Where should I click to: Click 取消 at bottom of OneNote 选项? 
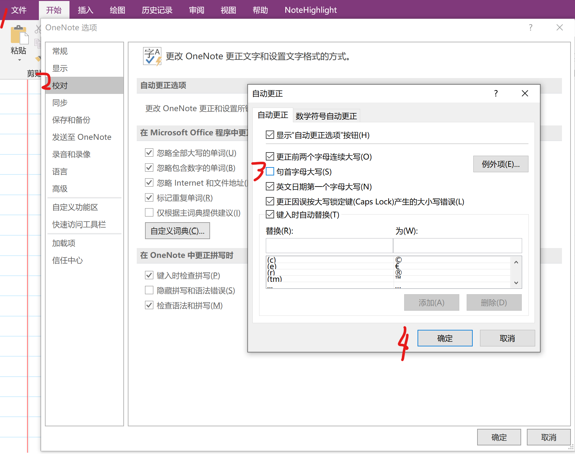(x=549, y=437)
